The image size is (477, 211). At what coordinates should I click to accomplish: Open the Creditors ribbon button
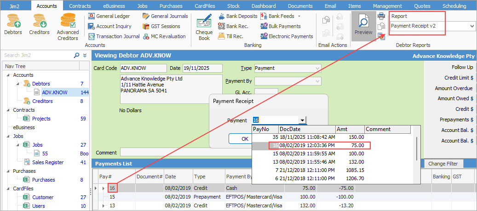(x=39, y=24)
